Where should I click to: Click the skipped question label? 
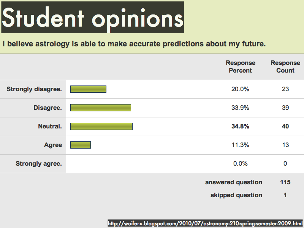pos(236,195)
